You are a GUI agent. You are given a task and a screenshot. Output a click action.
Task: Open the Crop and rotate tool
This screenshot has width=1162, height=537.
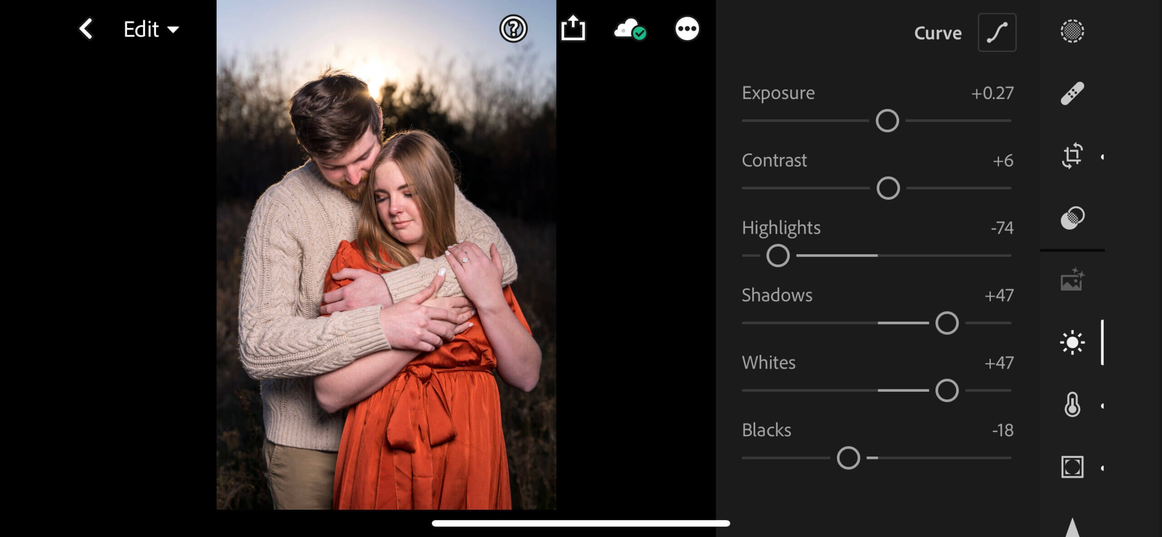coord(1072,156)
